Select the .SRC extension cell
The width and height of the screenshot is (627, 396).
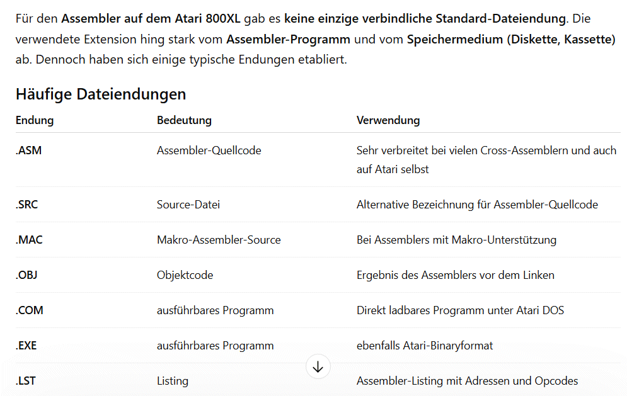click(28, 205)
